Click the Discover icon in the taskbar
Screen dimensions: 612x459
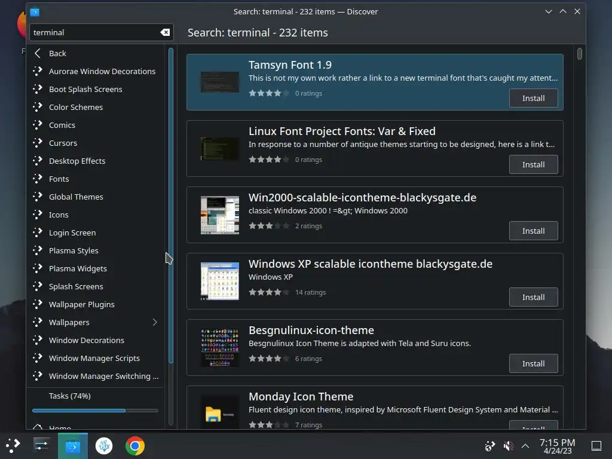pos(72,446)
